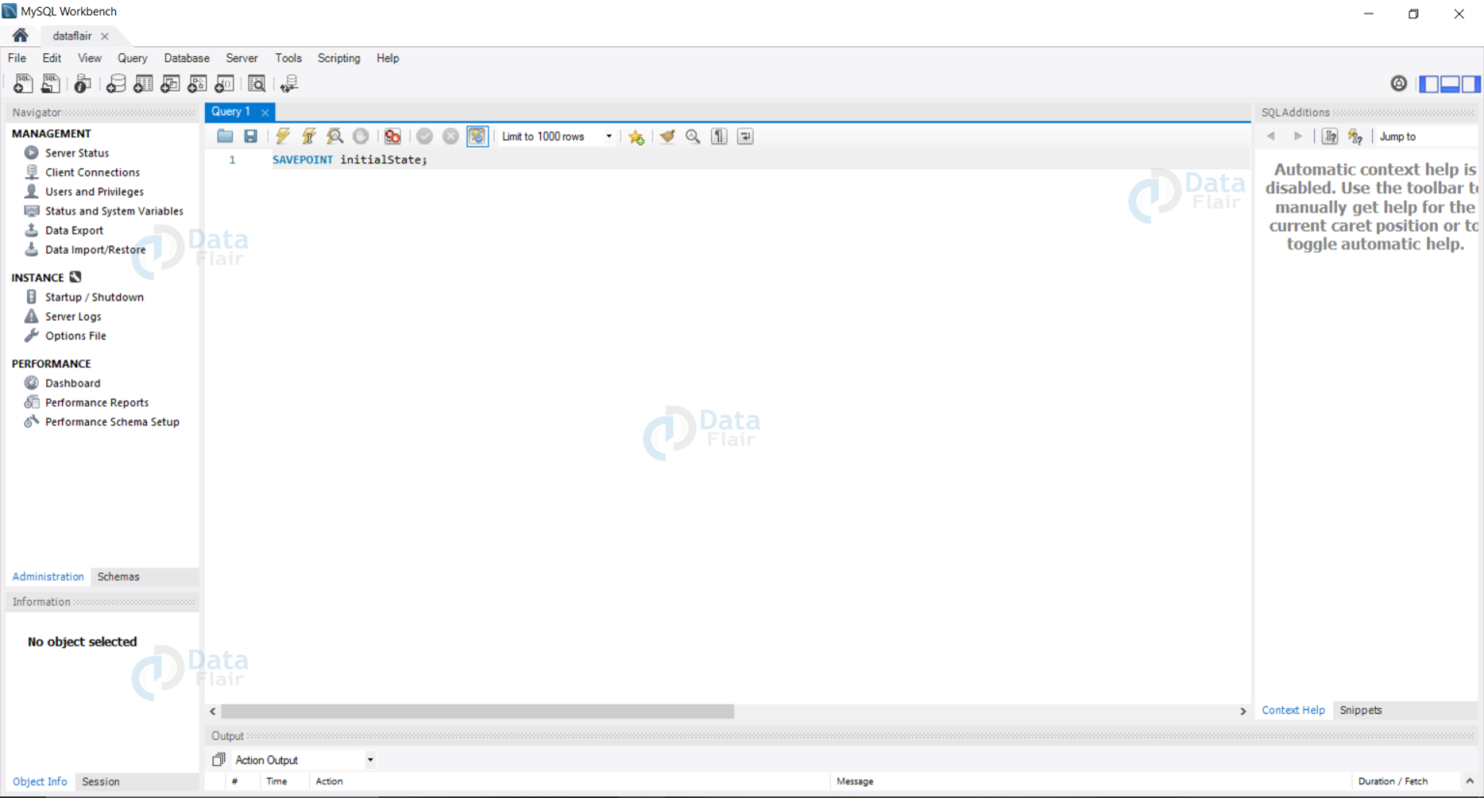Click the horizontal scrollbar in the editor
Image resolution: width=1484 pixels, height=798 pixels.
tap(477, 711)
